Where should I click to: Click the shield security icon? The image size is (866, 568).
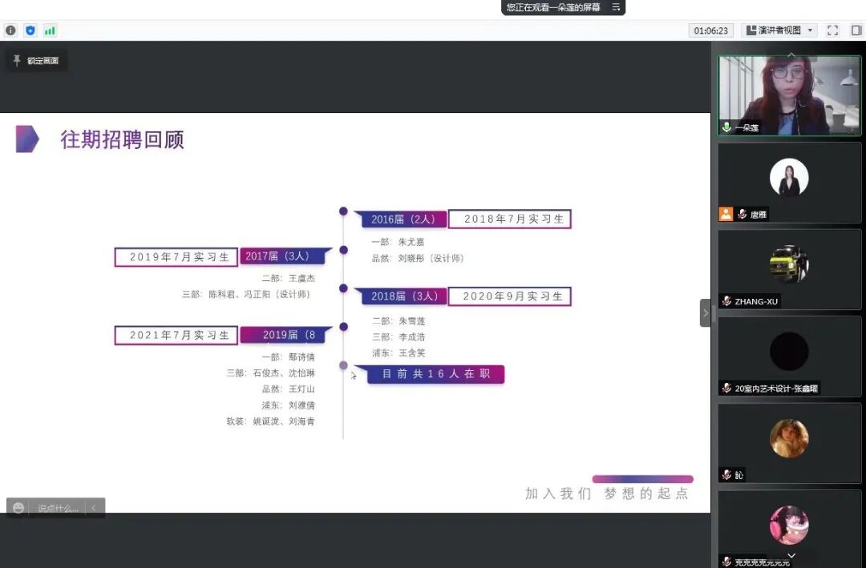tap(30, 30)
